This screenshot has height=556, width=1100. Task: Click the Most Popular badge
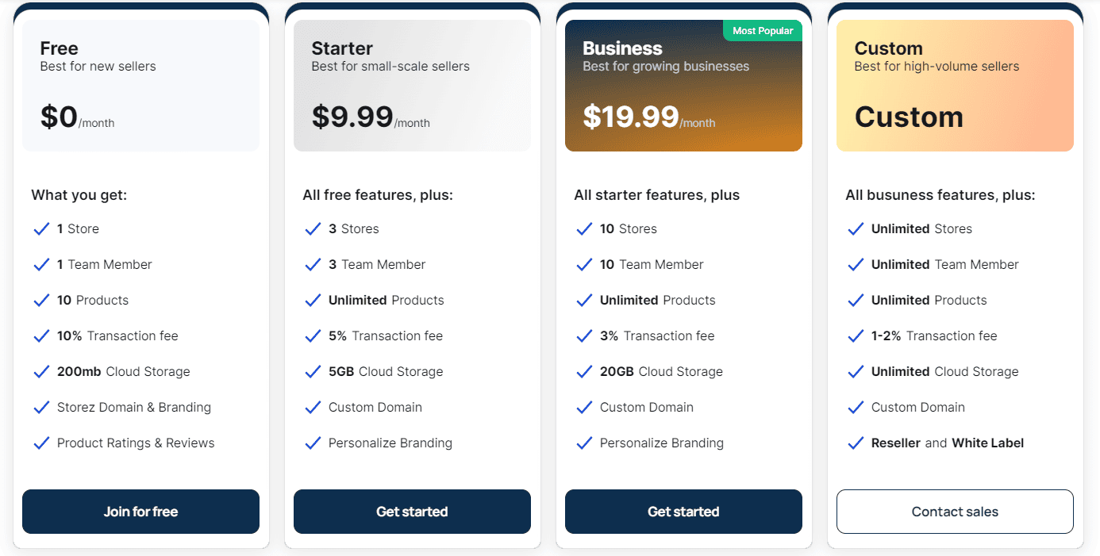[762, 30]
